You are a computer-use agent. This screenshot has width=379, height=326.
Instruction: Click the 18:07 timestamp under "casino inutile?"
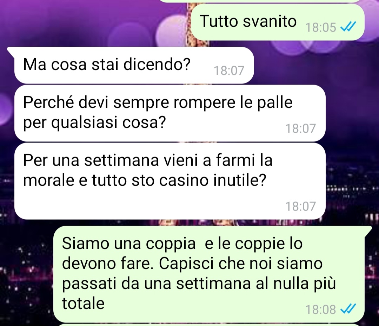[x=301, y=206]
